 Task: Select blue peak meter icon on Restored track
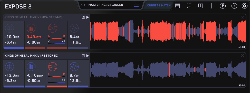tap(31, 67)
